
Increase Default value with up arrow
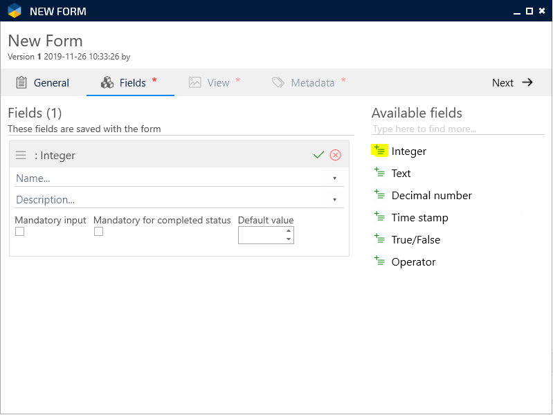[x=289, y=231]
